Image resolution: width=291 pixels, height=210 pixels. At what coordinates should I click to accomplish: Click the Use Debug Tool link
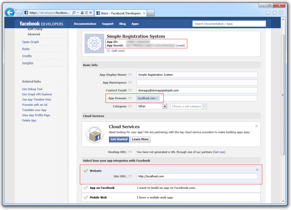click(32, 89)
